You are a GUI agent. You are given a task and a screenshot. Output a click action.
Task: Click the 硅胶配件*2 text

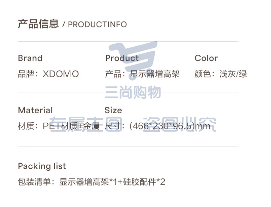pyautogui.click(x=144, y=182)
